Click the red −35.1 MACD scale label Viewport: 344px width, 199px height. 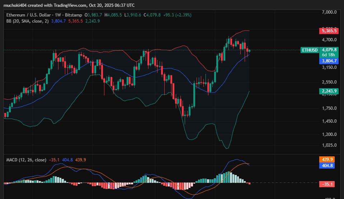(x=327, y=184)
